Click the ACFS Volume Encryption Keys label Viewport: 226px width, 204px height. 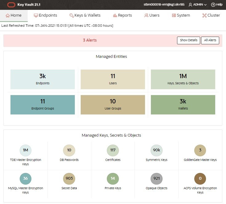click(200, 190)
